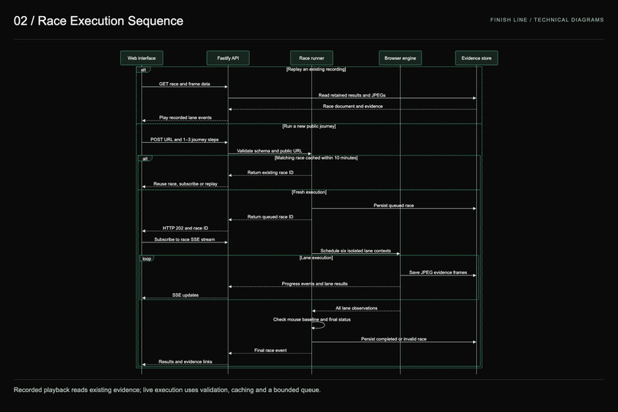This screenshot has width=618, height=412.
Task: Click 'Subscribe to race SSE stream' label
Action: tap(185, 239)
